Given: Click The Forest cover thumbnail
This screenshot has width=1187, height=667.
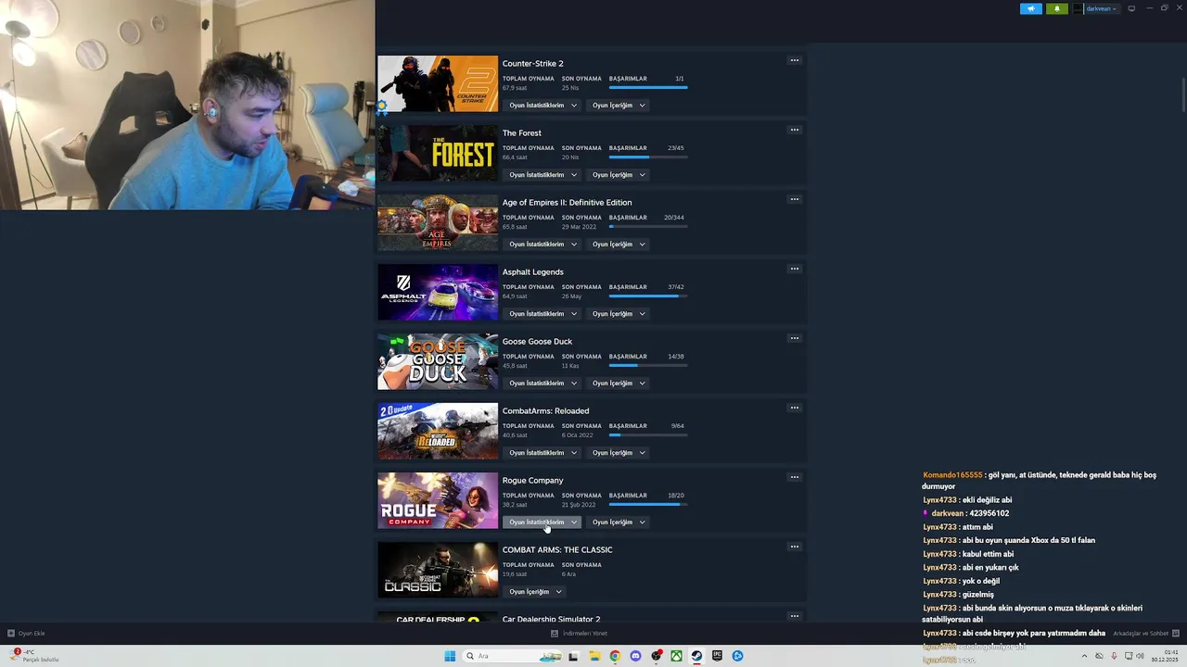Looking at the screenshot, I should pyautogui.click(x=438, y=154).
